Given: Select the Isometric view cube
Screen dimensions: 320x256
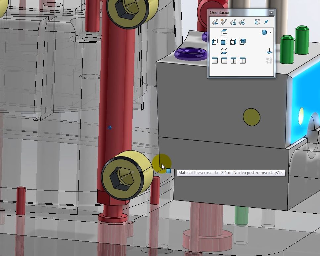Looking at the screenshot, I should click(264, 32).
